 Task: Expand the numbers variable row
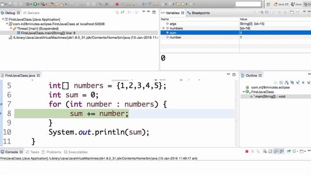164,28
